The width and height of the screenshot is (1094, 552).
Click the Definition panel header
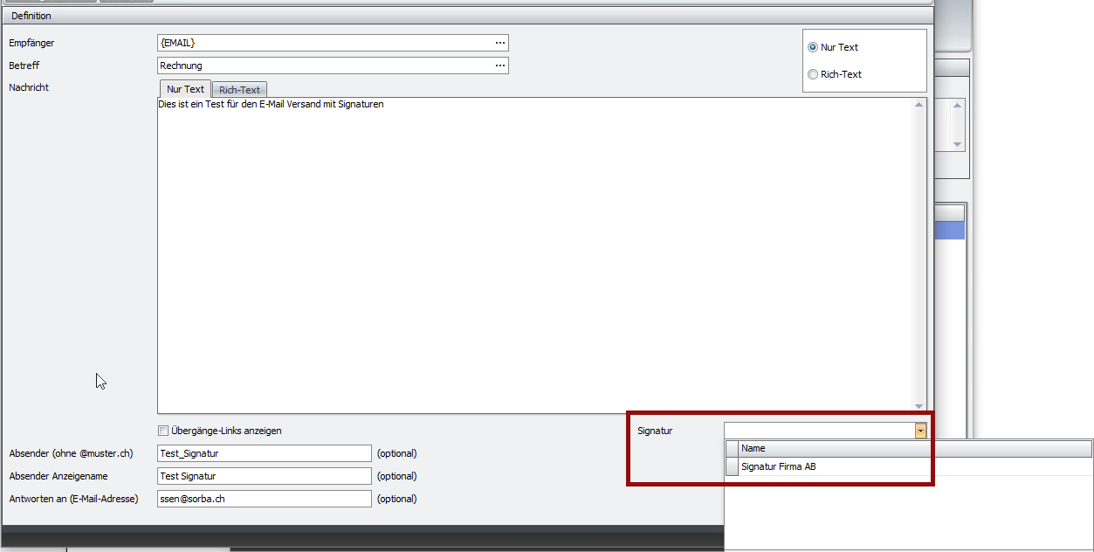[31, 16]
